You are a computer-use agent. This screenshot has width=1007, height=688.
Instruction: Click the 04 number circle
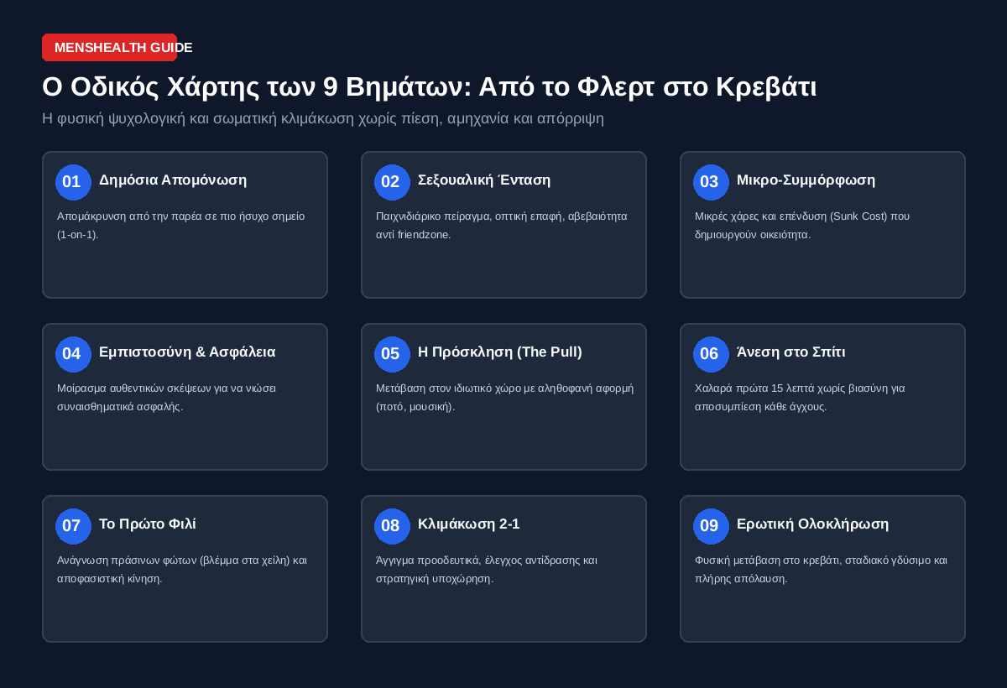[73, 354]
